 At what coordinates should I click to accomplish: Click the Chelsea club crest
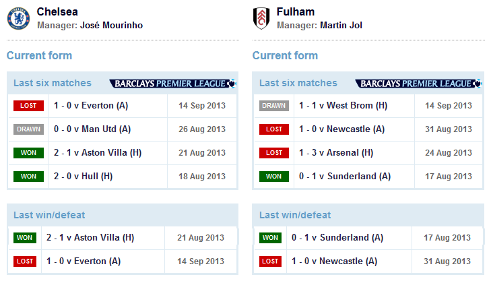pyautogui.click(x=18, y=19)
